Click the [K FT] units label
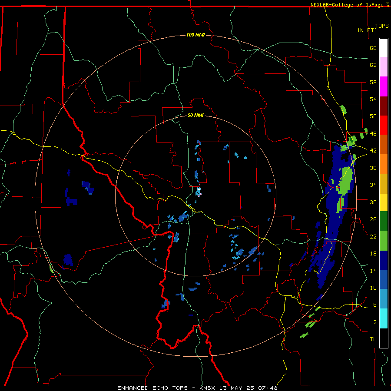 368,30
